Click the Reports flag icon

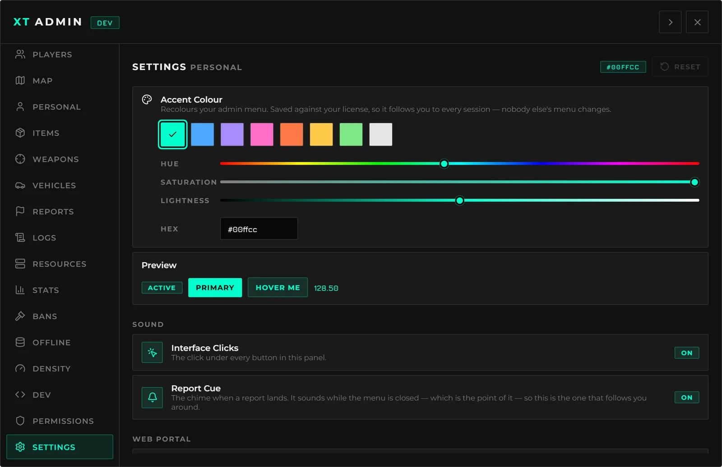pos(20,211)
